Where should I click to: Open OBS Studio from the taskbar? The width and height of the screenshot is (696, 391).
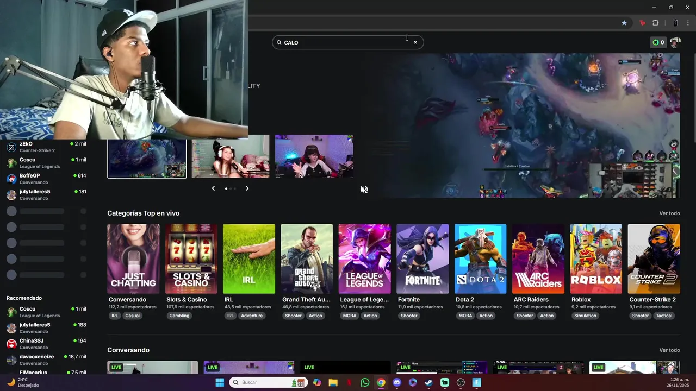point(461,382)
